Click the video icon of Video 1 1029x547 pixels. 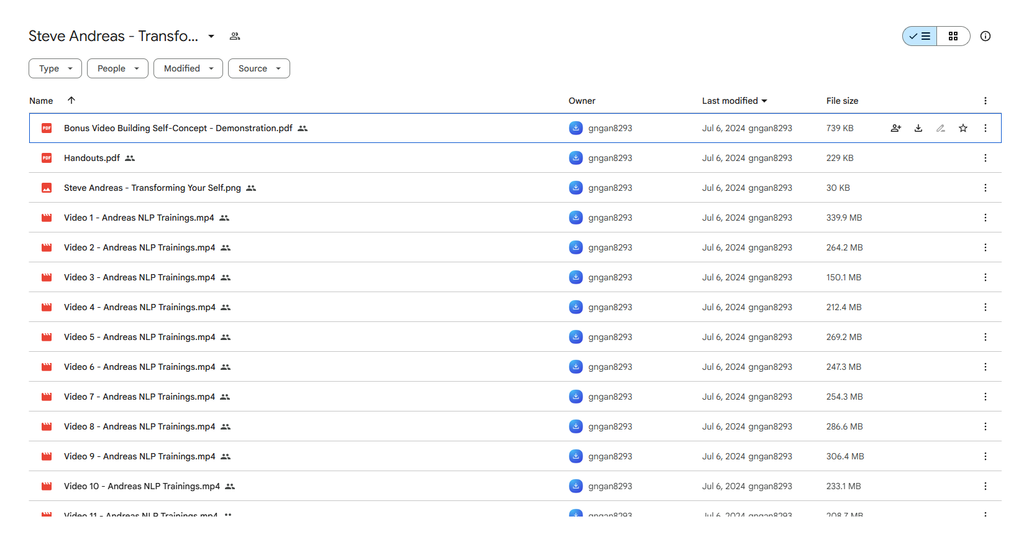pyautogui.click(x=47, y=218)
